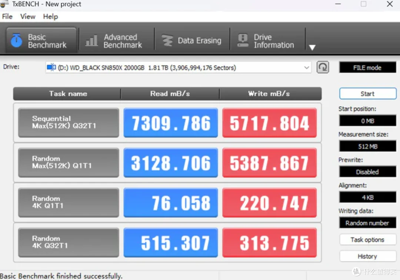
Task: Open the Drive selection dropdown
Action: tap(178, 67)
